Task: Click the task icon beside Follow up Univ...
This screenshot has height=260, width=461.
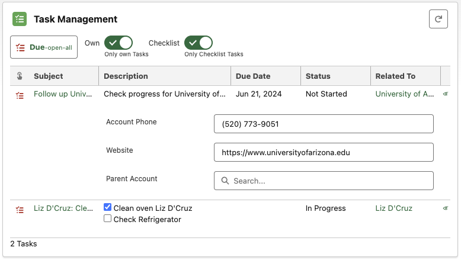Action: pyautogui.click(x=20, y=95)
